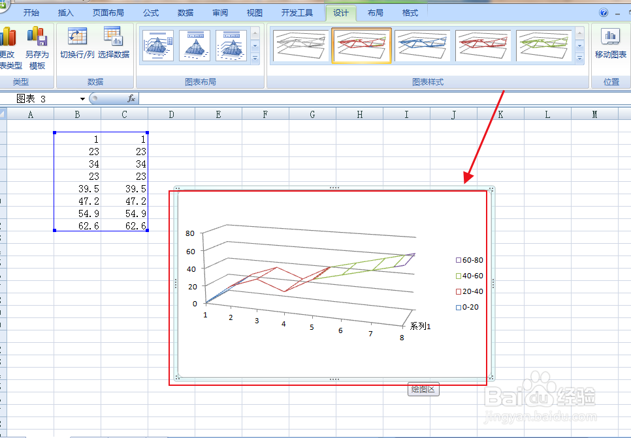The height and width of the screenshot is (438, 631).
Task: Click cell with 47.2 in column C
Action: [x=124, y=201]
